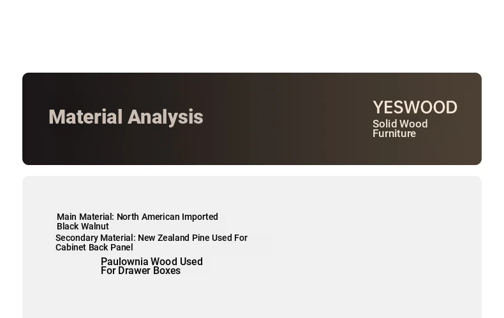Click the word Analysis in the title
Image resolution: width=504 pixels, height=318 pixels.
[165, 117]
